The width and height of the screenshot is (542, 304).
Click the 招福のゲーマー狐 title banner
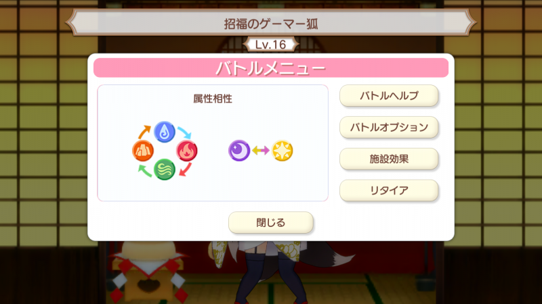coord(271,24)
